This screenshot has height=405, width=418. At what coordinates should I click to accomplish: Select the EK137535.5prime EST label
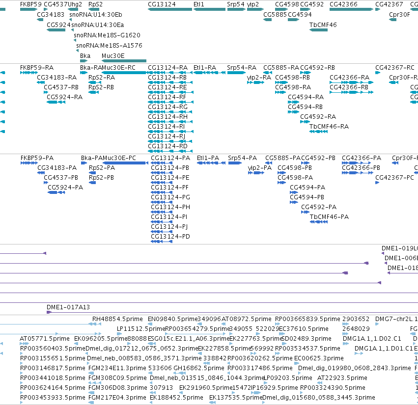236,398
